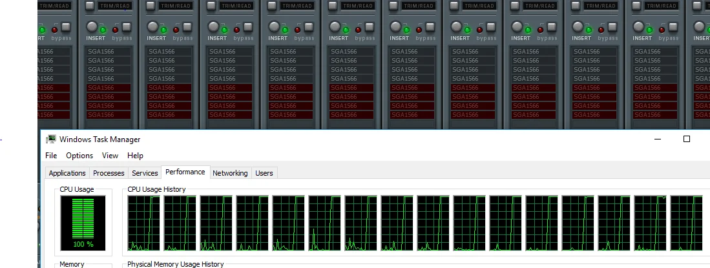Viewport: 710px width, 268px height.
Task: Toggle bypass on second fully visible mixer strip
Action: coord(187,27)
